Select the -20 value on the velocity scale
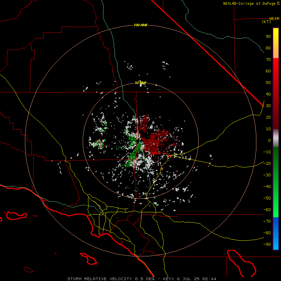Screen dimensions: 281x281 click(267, 164)
